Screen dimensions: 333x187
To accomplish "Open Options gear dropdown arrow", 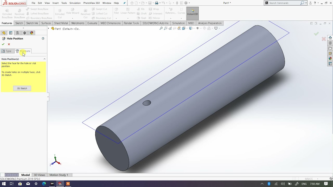I will (189, 3).
